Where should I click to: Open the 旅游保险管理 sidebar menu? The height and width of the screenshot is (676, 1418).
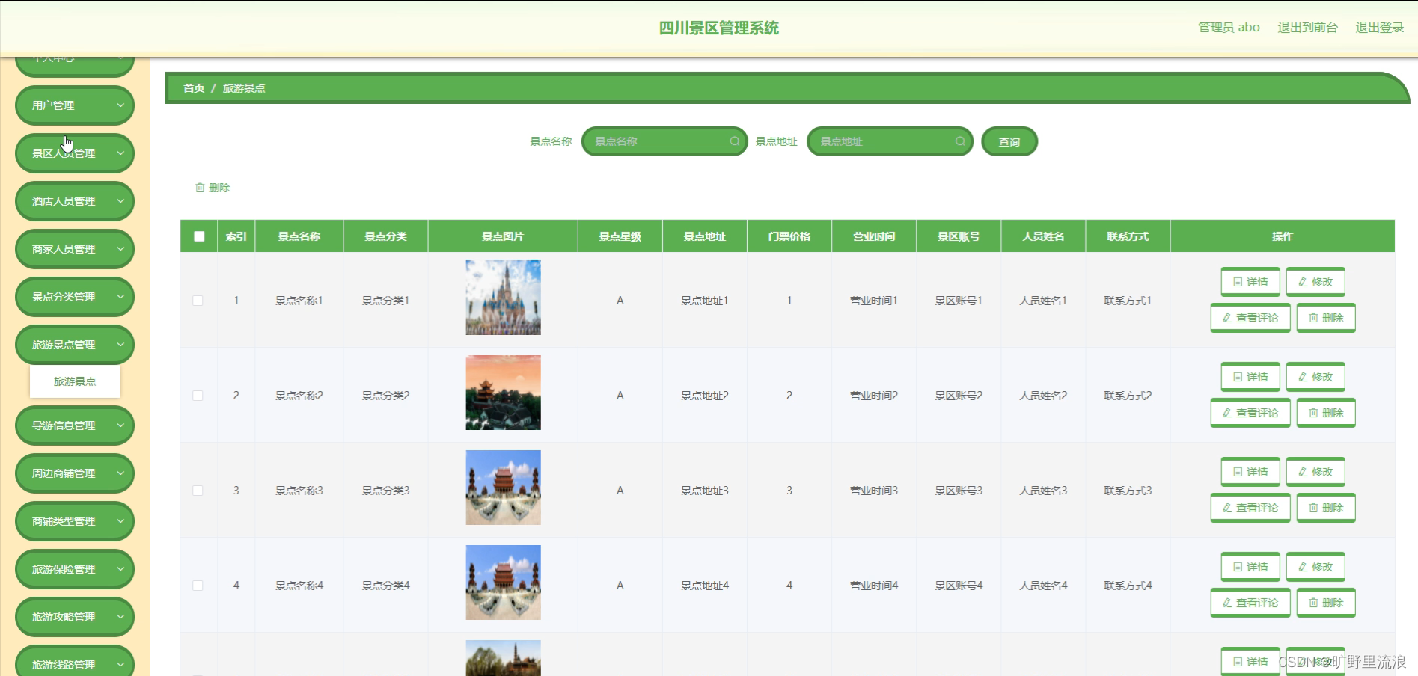pyautogui.click(x=75, y=569)
